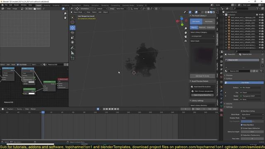Expand the Volume panel in material properties
This screenshot has width=265, height=149.
225,103
